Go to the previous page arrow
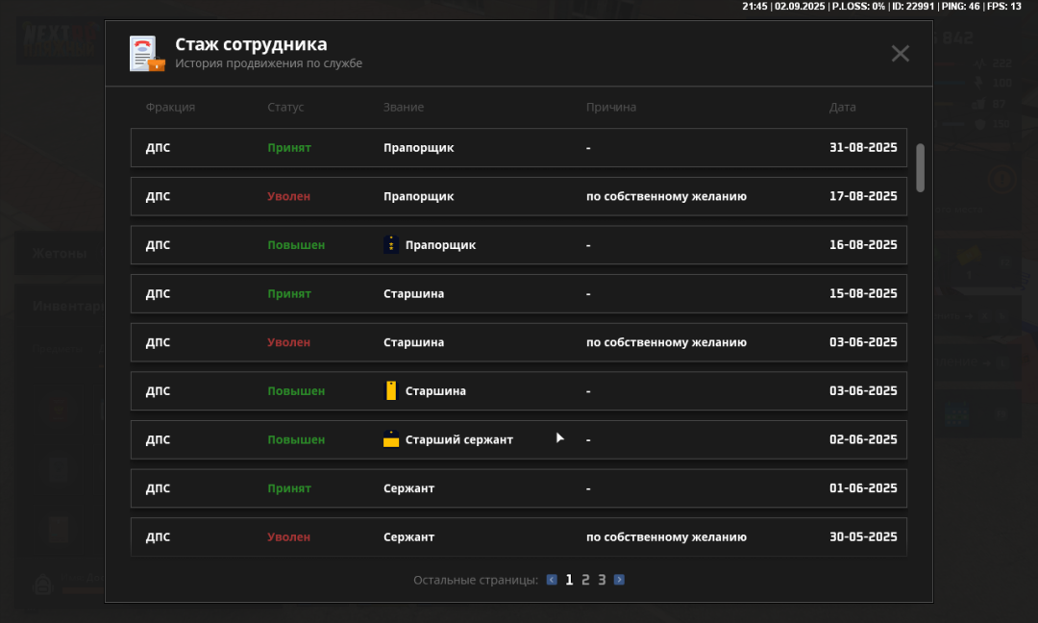1038x623 pixels. click(552, 580)
